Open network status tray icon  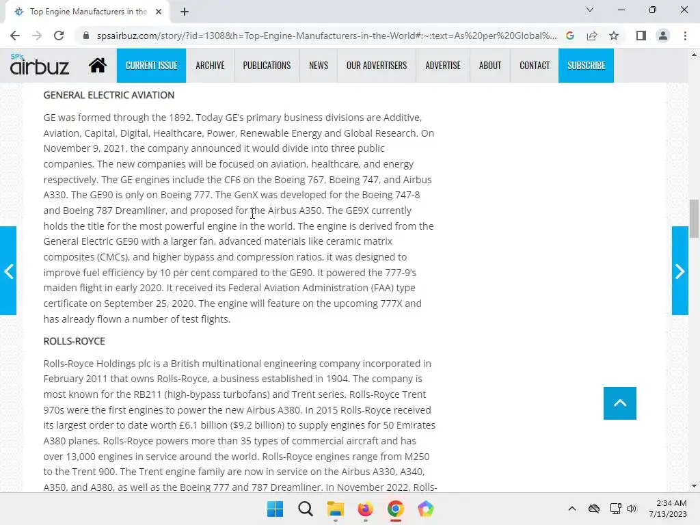[616, 509]
